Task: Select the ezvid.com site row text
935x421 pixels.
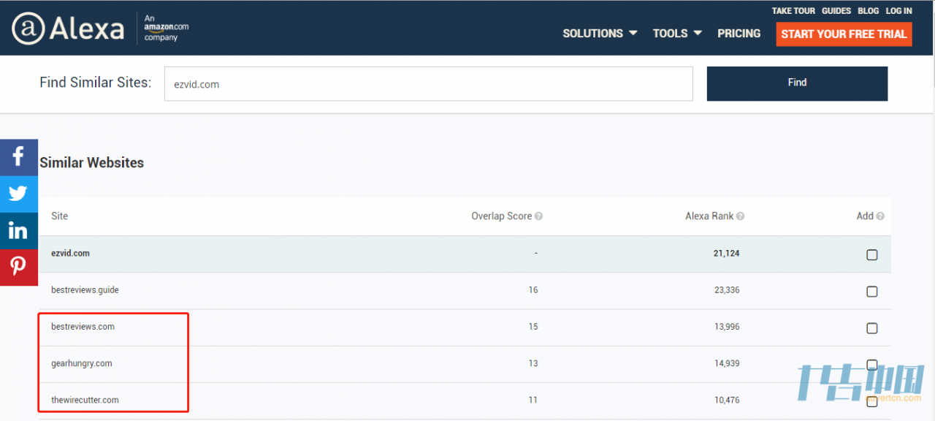Action: (x=70, y=253)
